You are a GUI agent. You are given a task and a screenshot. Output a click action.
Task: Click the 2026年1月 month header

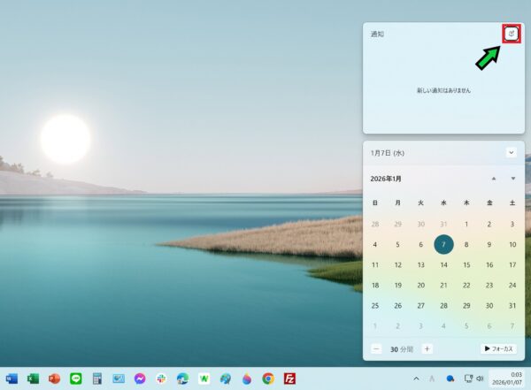pyautogui.click(x=386, y=179)
